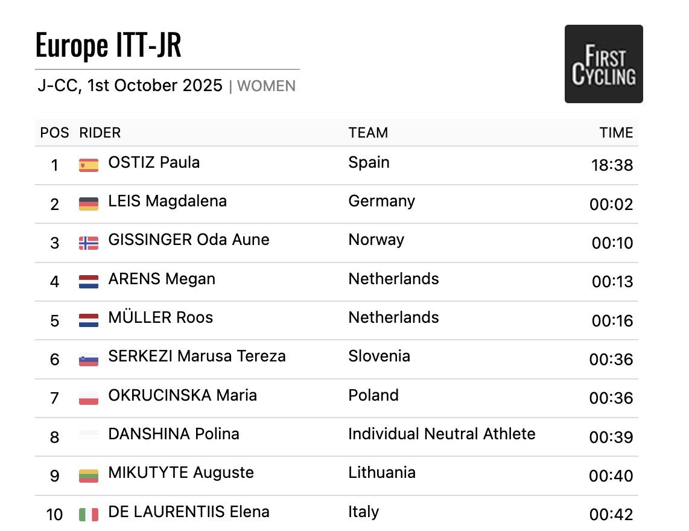Click the TEAM column header
Image resolution: width=689 pixels, height=531 pixels.
(368, 133)
